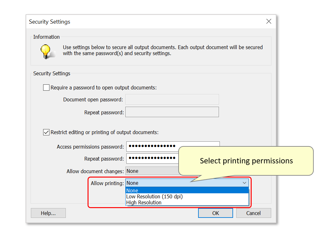The height and width of the screenshot is (238, 320).
Task: Enable 'Require a password to open output documents'
Action: point(46,87)
